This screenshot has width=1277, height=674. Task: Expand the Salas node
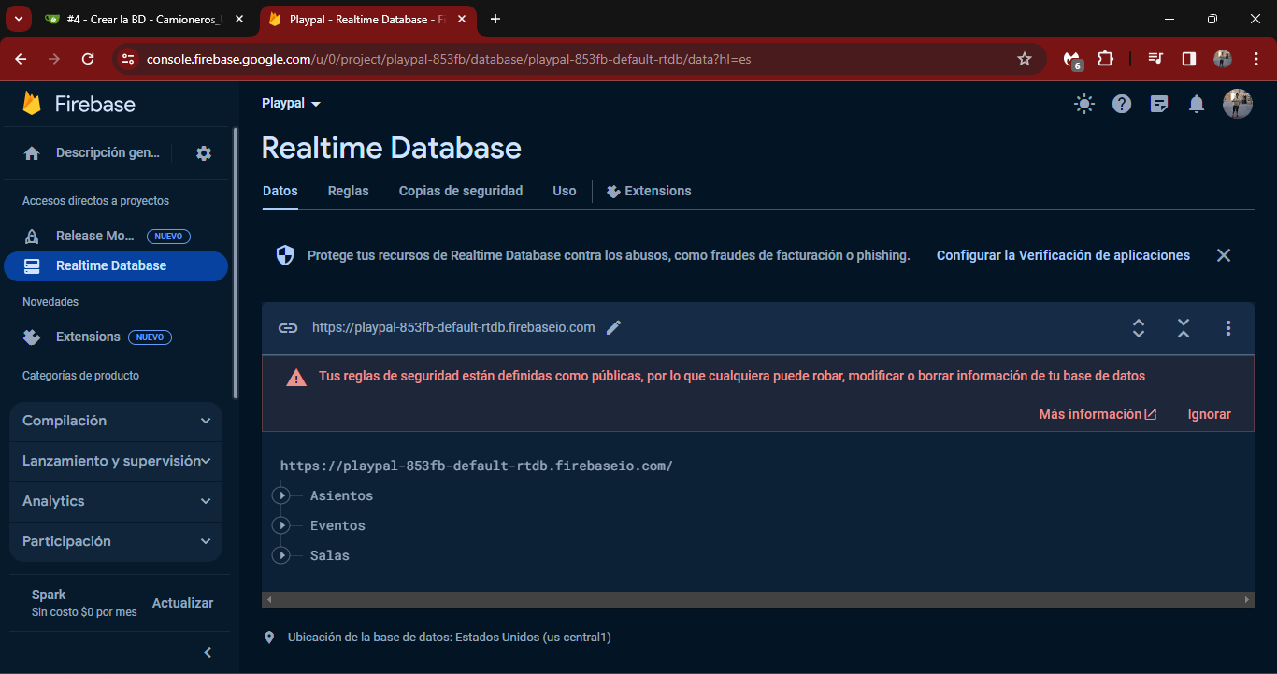pyautogui.click(x=280, y=556)
